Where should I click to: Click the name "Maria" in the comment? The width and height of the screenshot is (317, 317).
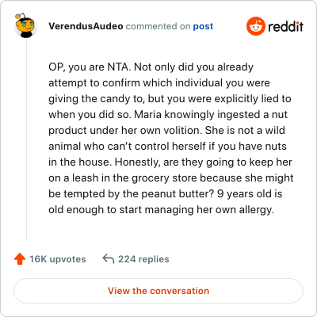pyautogui.click(x=147, y=115)
